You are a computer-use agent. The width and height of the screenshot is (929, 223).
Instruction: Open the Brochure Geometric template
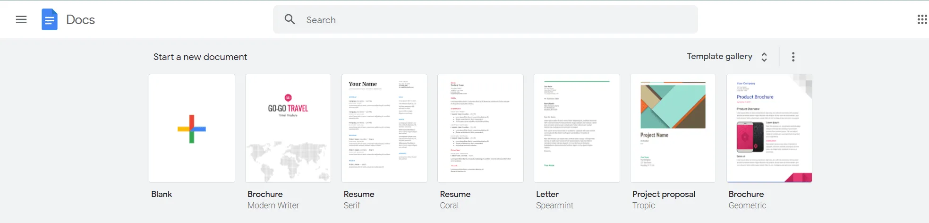(769, 128)
